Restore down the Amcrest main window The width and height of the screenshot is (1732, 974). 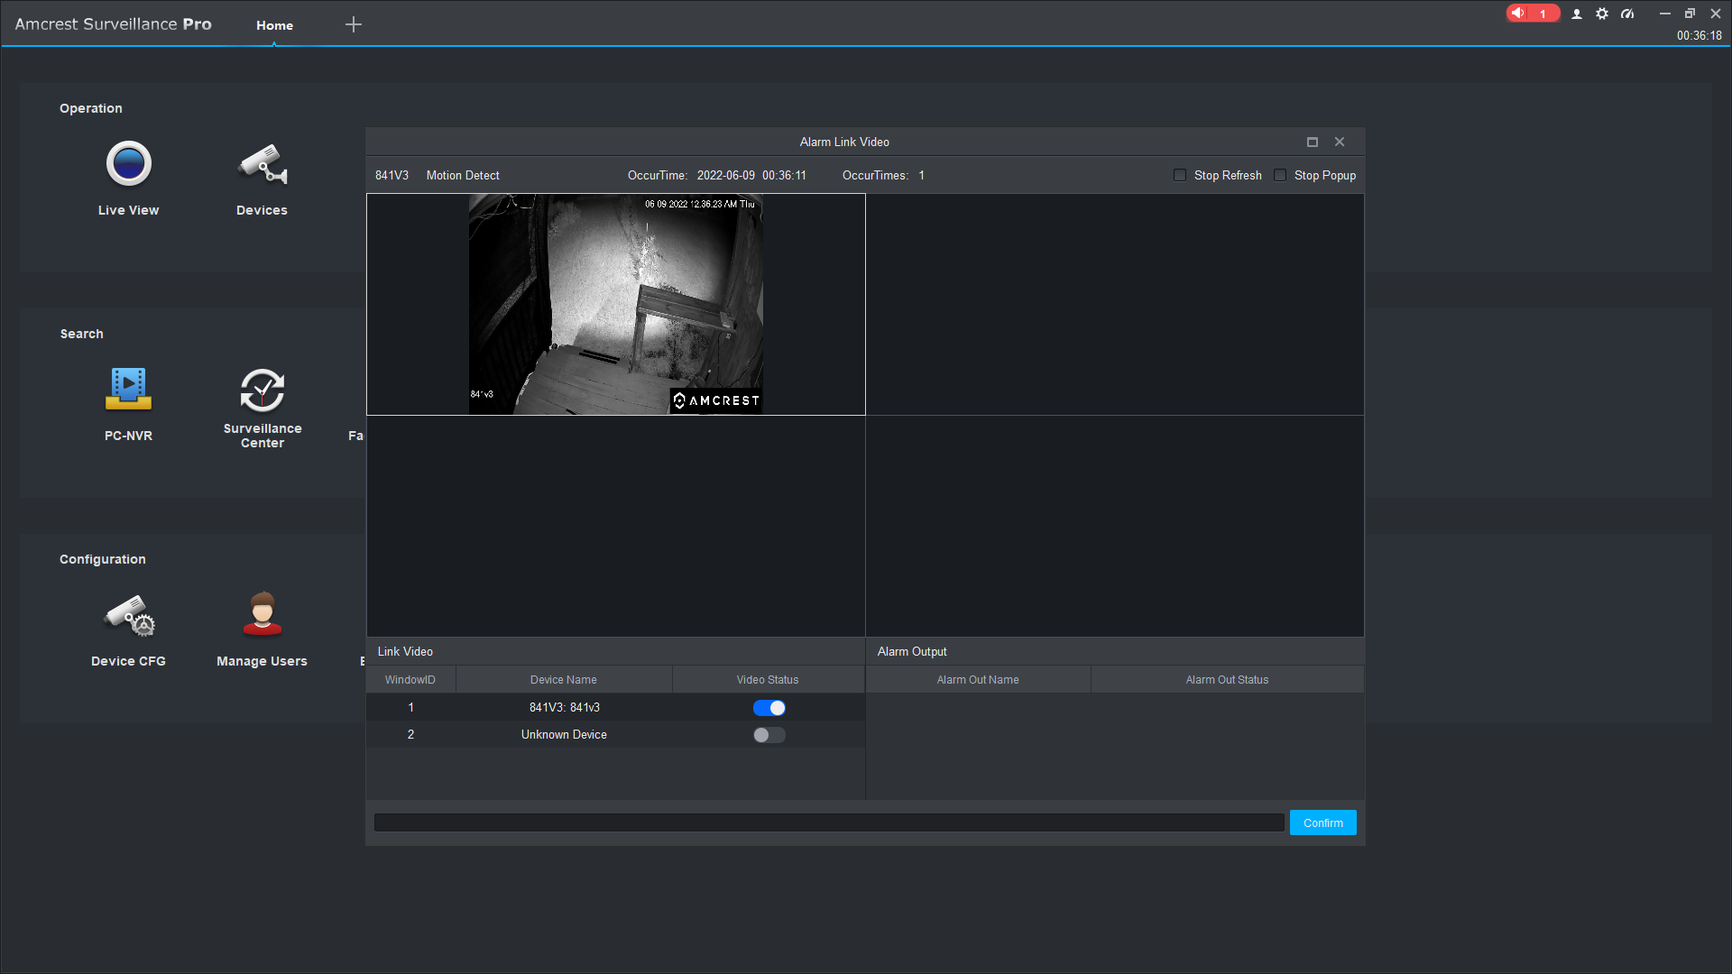click(1691, 14)
